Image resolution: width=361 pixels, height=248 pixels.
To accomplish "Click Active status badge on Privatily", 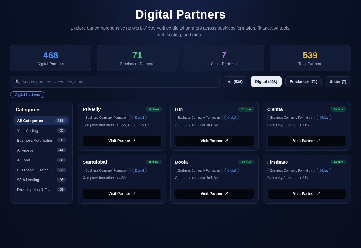I will click(154, 109).
